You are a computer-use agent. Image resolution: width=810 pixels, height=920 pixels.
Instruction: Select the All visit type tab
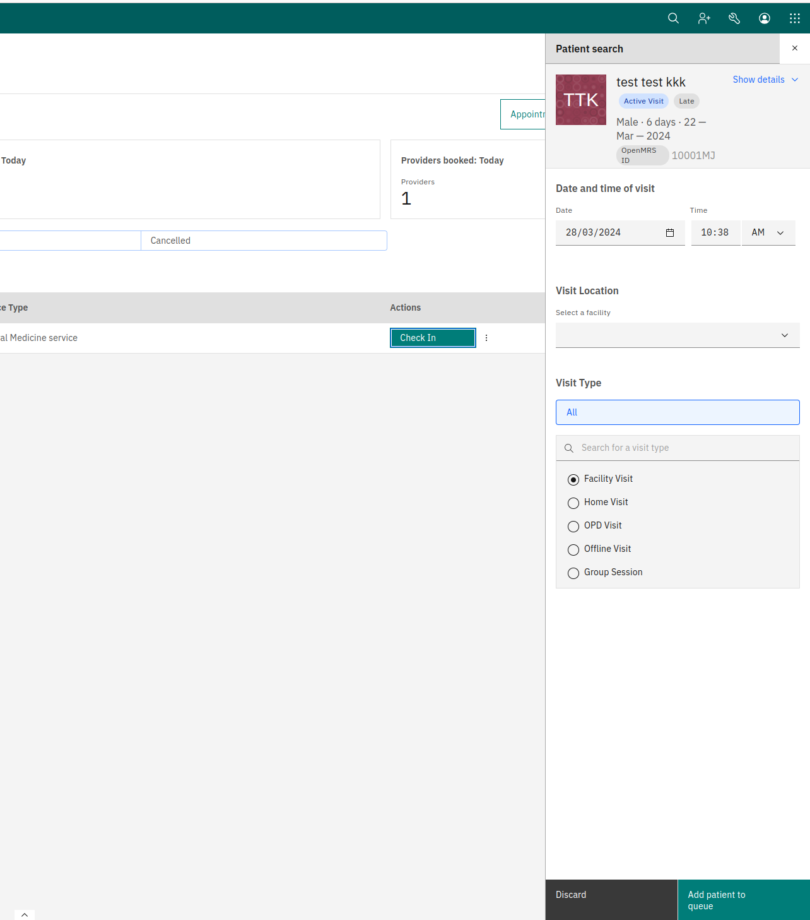pyautogui.click(x=678, y=412)
